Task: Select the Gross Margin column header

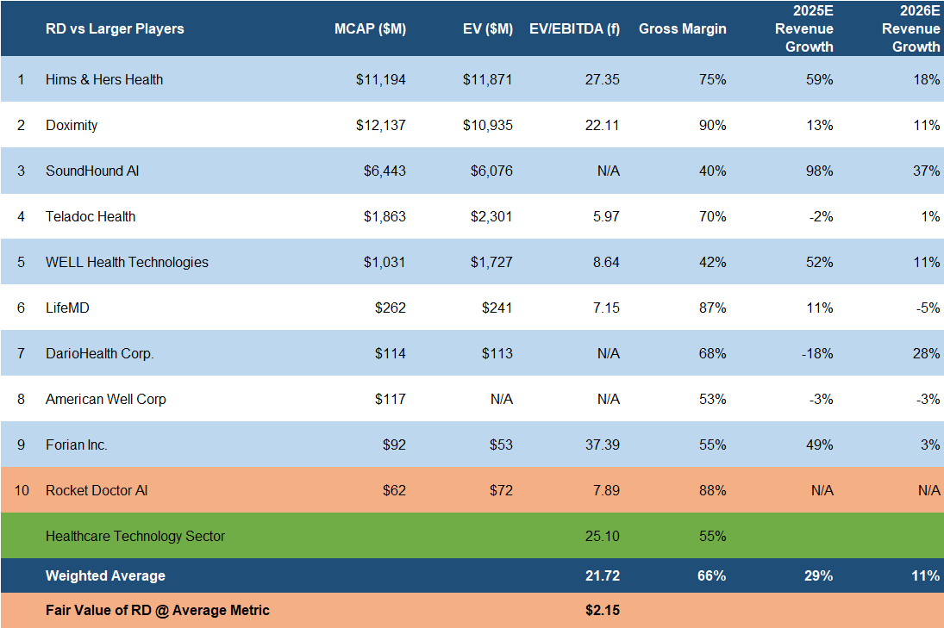Action: (x=682, y=28)
